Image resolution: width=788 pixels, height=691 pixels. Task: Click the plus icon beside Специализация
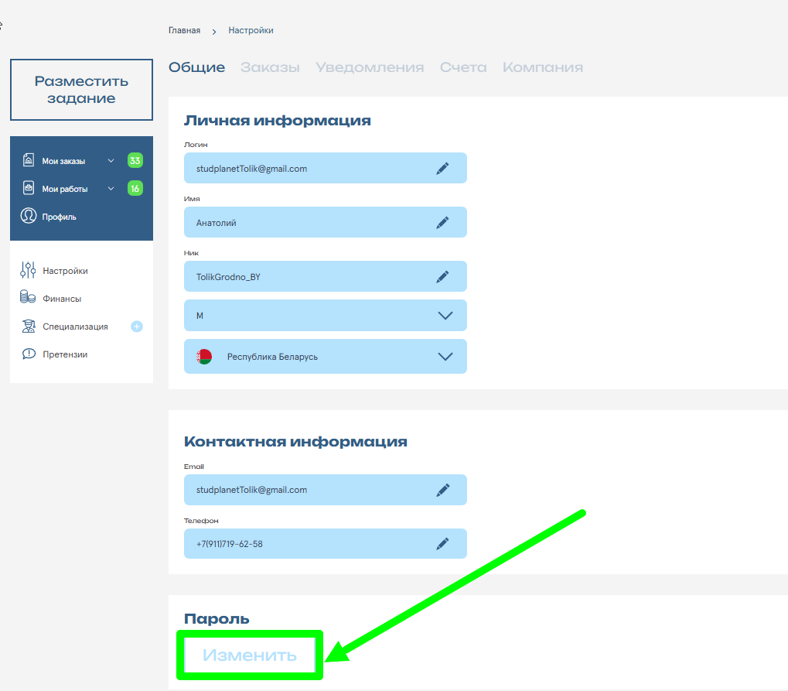(x=137, y=327)
